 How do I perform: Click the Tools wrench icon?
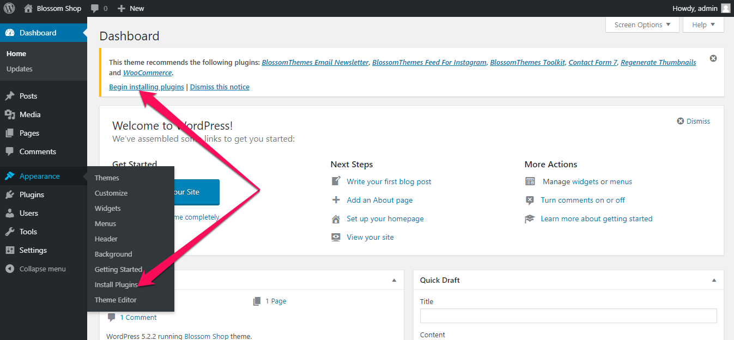[x=10, y=232]
